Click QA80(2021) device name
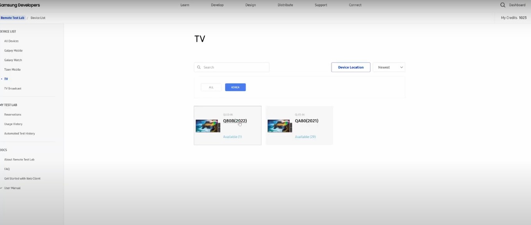The width and height of the screenshot is (531, 225). click(x=306, y=121)
